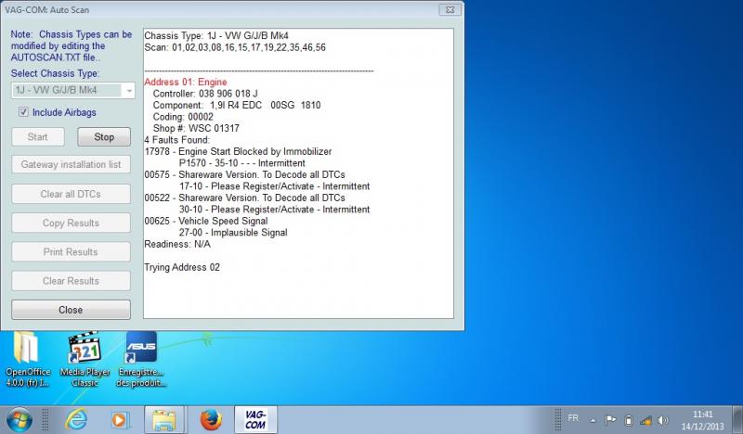The width and height of the screenshot is (743, 434).
Task: Open Windows Media Player taskbar icon
Action: click(x=120, y=420)
